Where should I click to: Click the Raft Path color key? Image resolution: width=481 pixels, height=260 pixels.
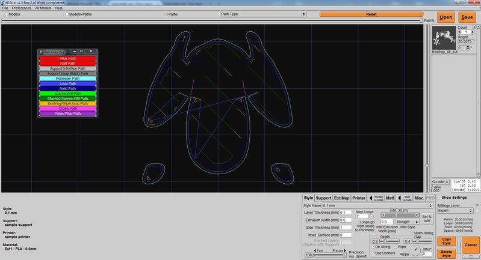pos(67,63)
